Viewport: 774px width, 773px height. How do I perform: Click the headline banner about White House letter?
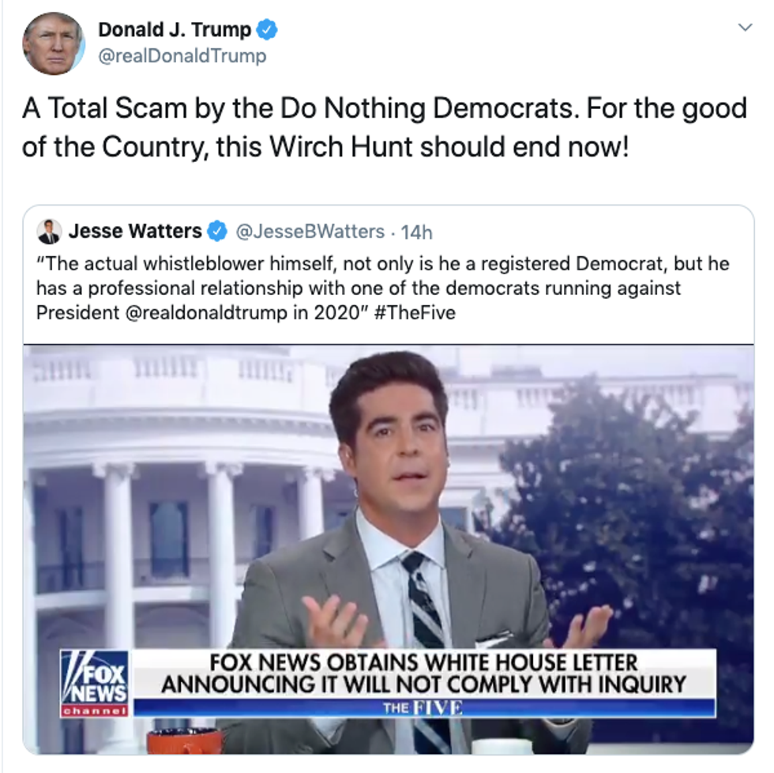pos(424,673)
